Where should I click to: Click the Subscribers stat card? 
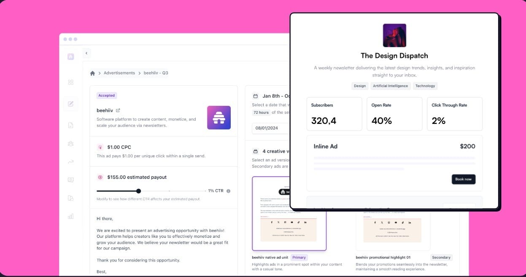[334, 114]
